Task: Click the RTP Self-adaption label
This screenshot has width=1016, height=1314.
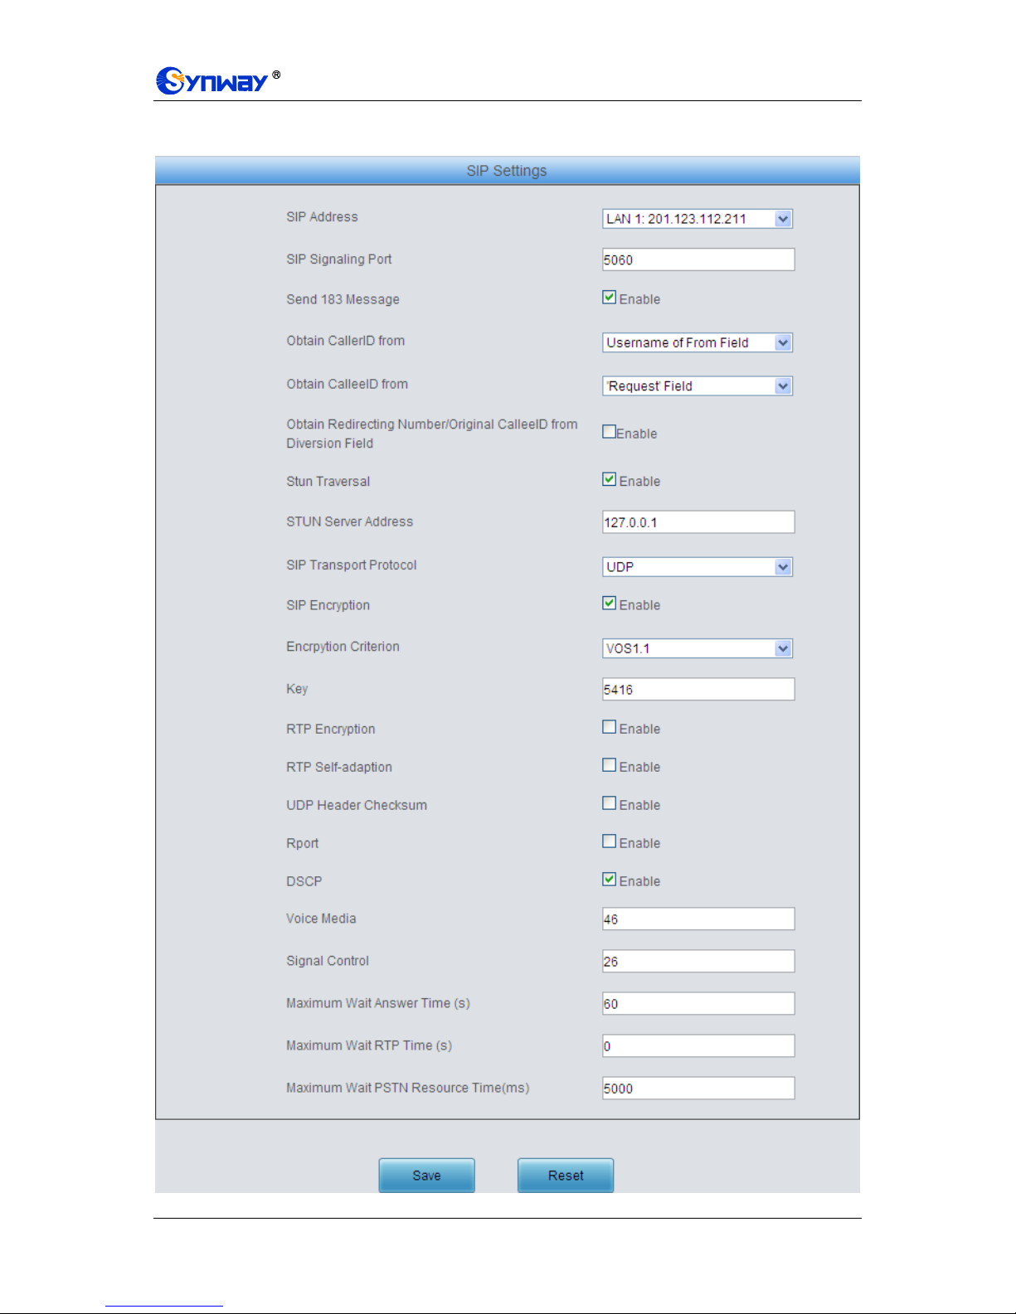Action: tap(339, 767)
